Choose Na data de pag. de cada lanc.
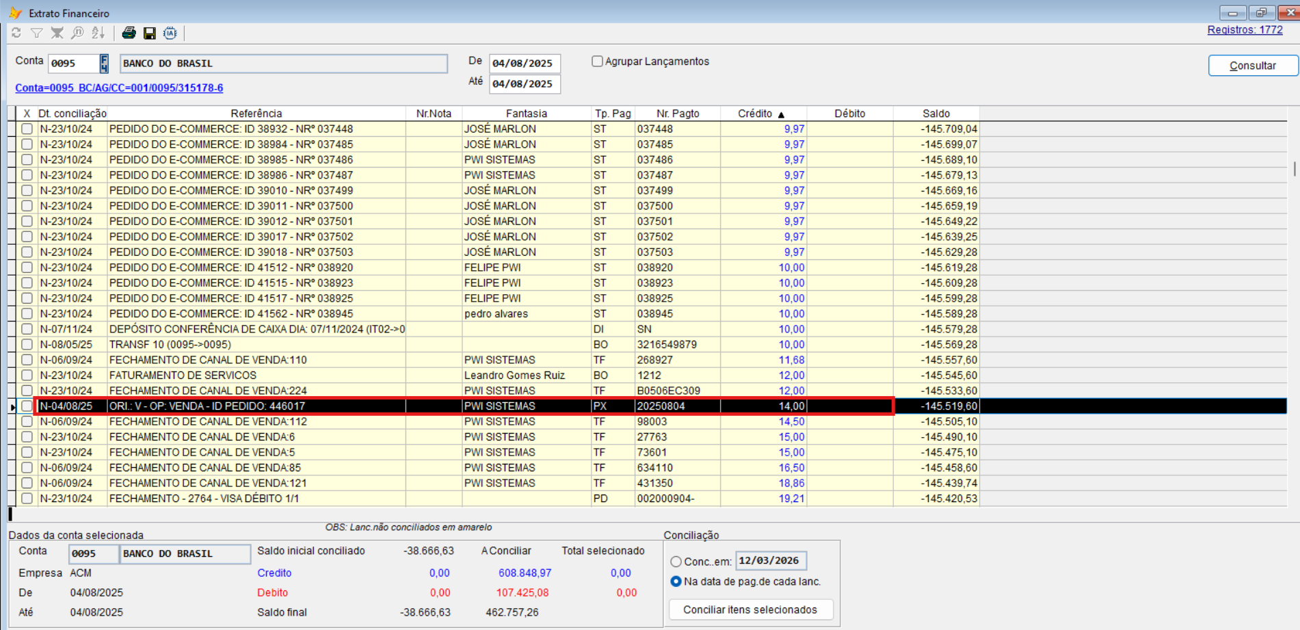 pyautogui.click(x=676, y=581)
